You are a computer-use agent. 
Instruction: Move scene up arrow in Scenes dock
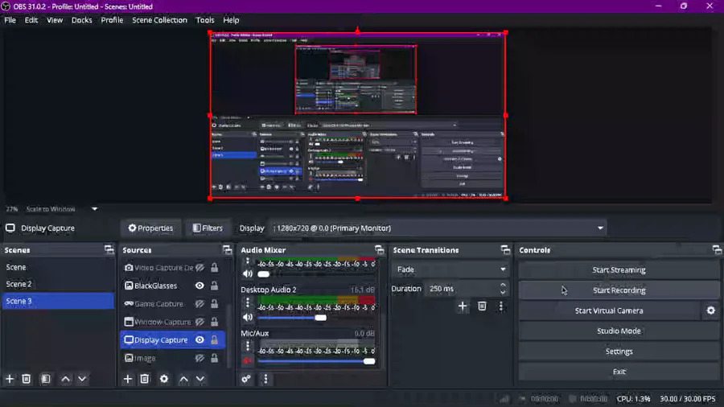(x=66, y=379)
